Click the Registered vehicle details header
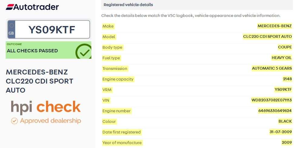 (128, 5)
